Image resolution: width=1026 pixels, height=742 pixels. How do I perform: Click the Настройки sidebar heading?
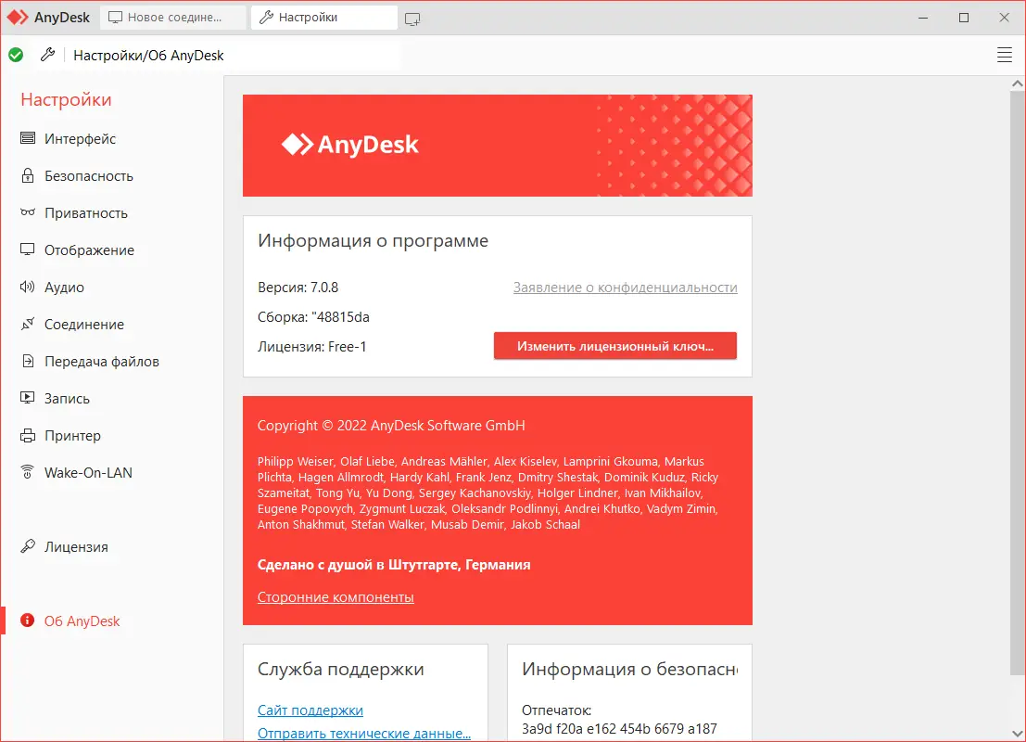point(66,99)
